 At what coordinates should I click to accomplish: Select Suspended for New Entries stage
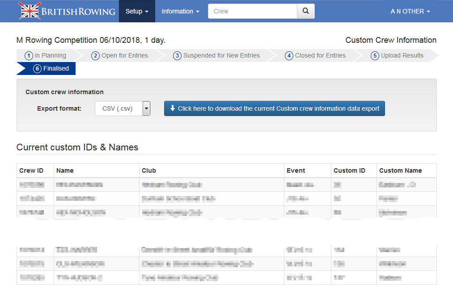tap(216, 55)
